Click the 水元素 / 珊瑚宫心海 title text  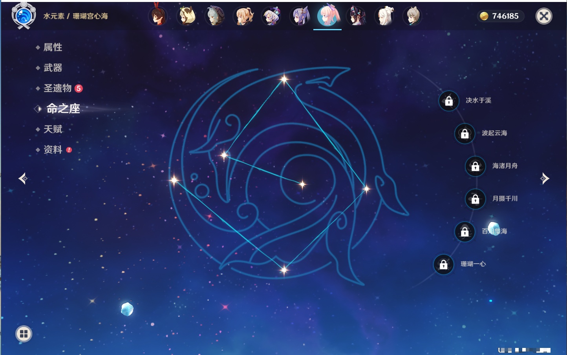[x=75, y=16]
